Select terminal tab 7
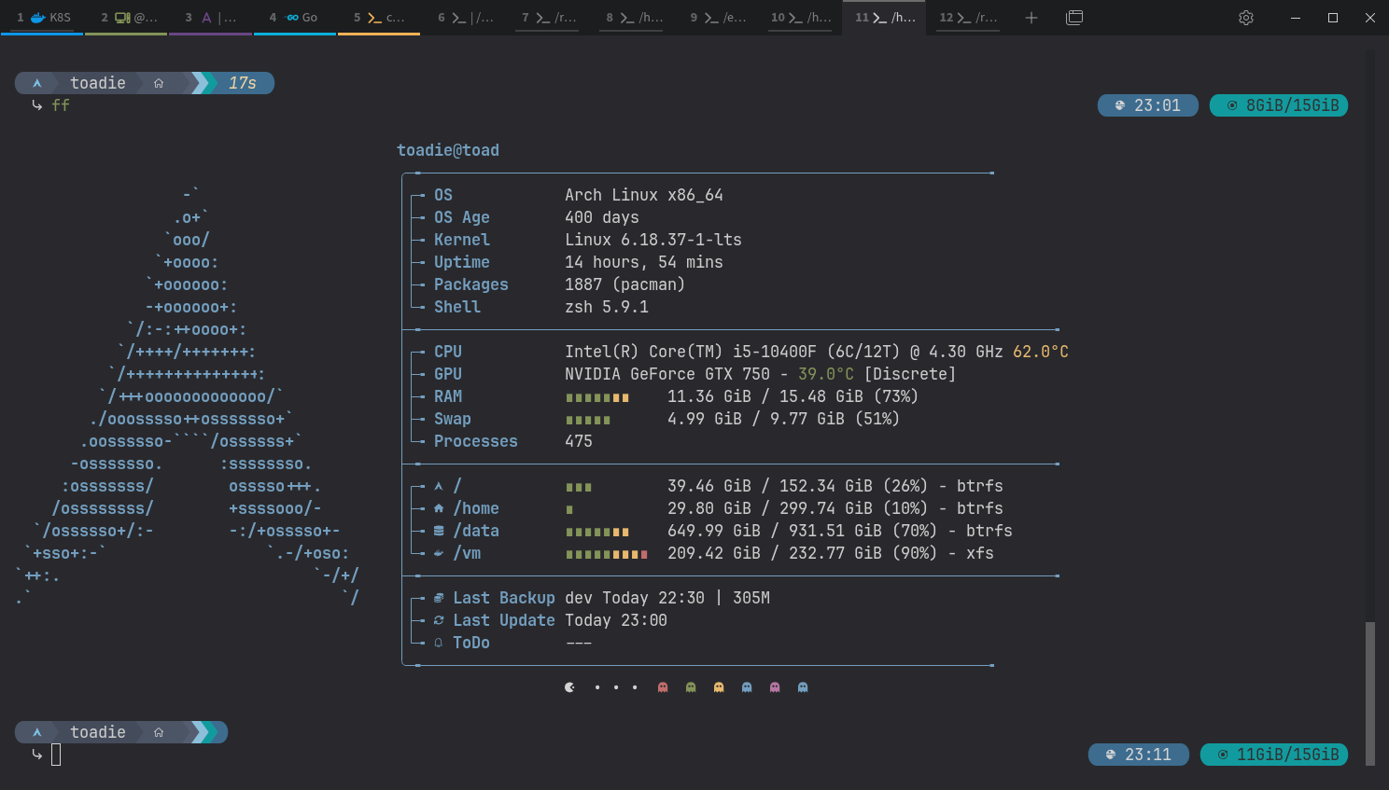 coord(548,18)
